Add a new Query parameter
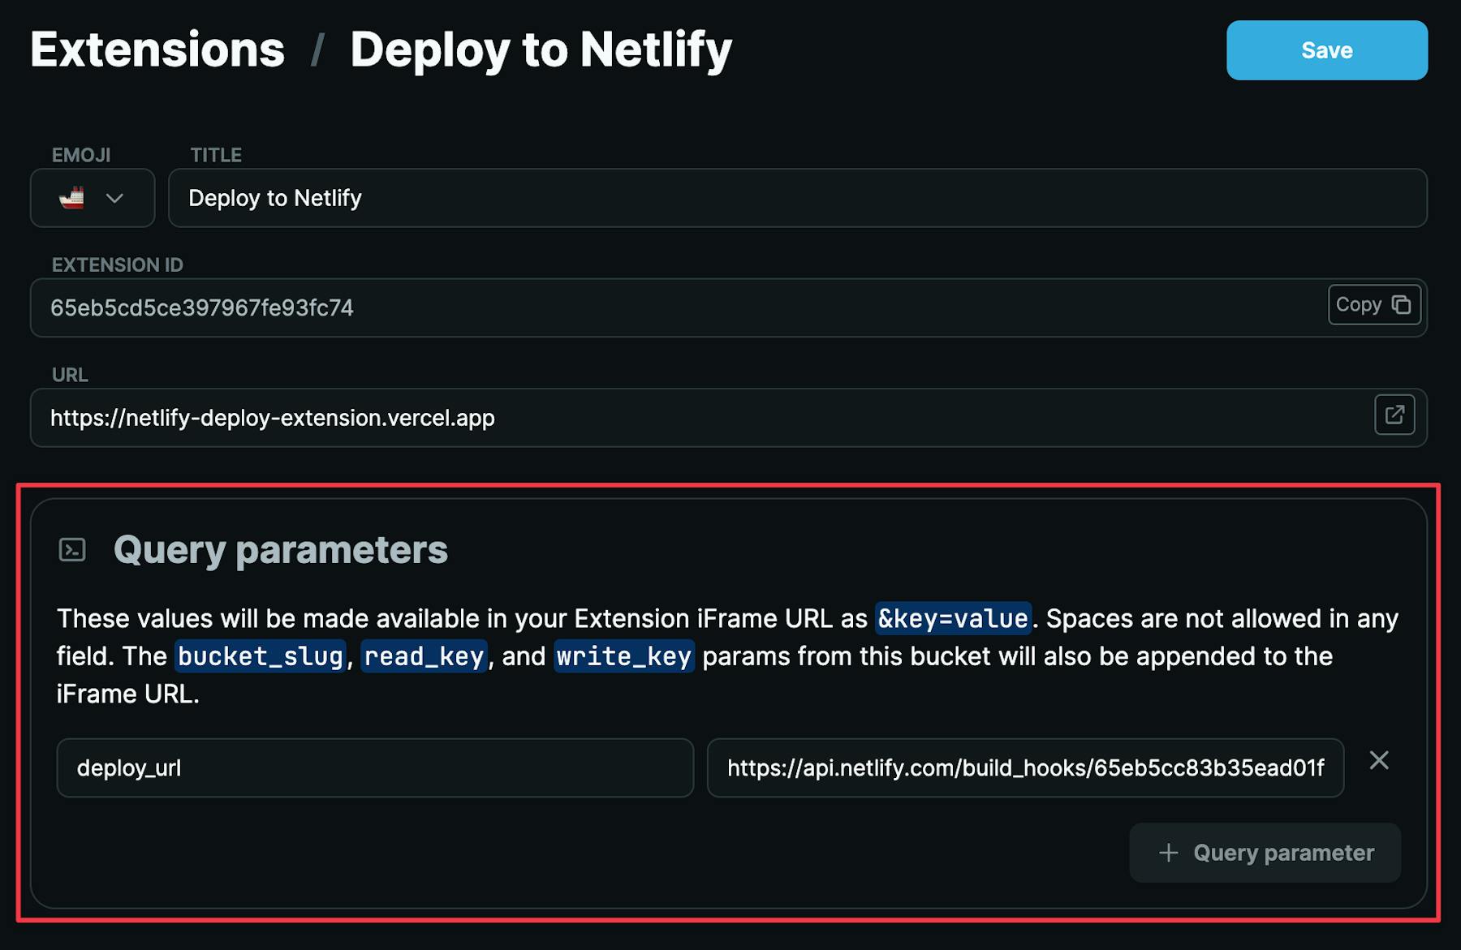This screenshot has width=1461, height=950. coord(1265,853)
